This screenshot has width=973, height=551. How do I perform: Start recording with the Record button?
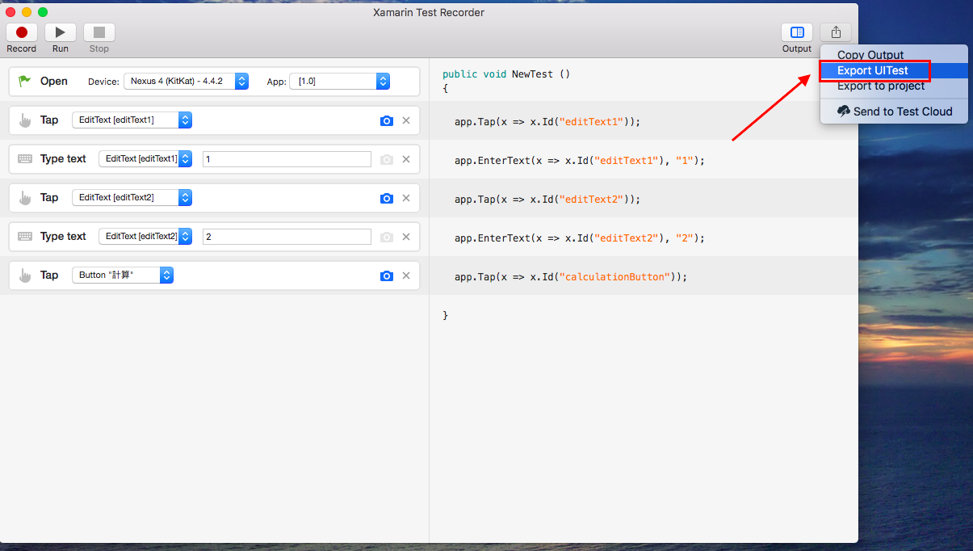click(x=22, y=32)
